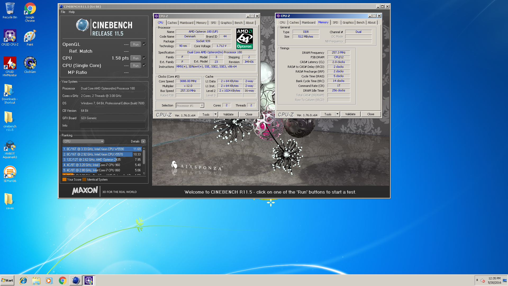This screenshot has width=508, height=286.
Task: Click the Show Desktop button on taskbar
Action: (x=505, y=280)
